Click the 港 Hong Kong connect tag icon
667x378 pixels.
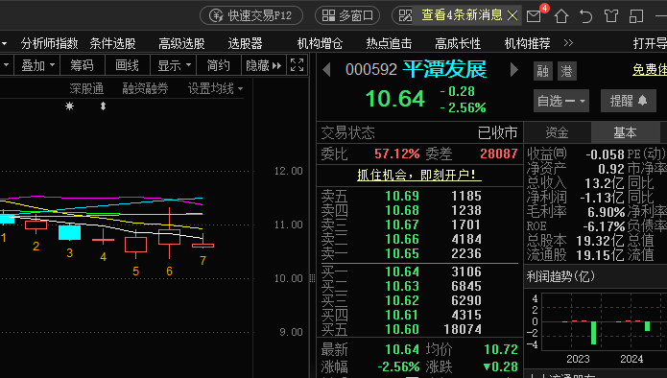[566, 71]
